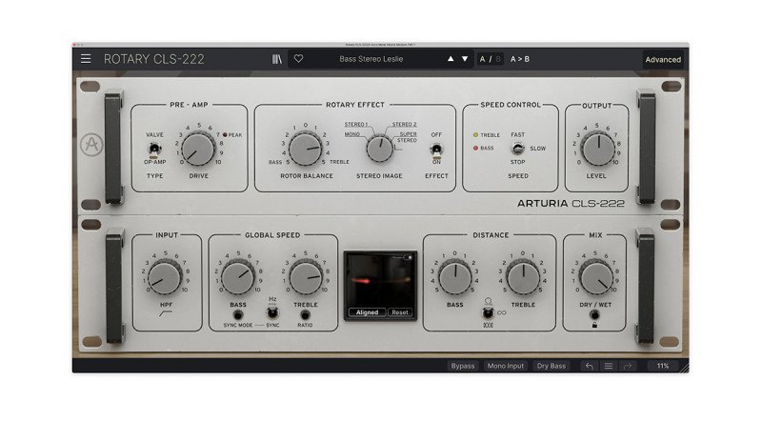Toggle the Effect Off/On switch
The width and height of the screenshot is (762, 421).
tap(437, 149)
